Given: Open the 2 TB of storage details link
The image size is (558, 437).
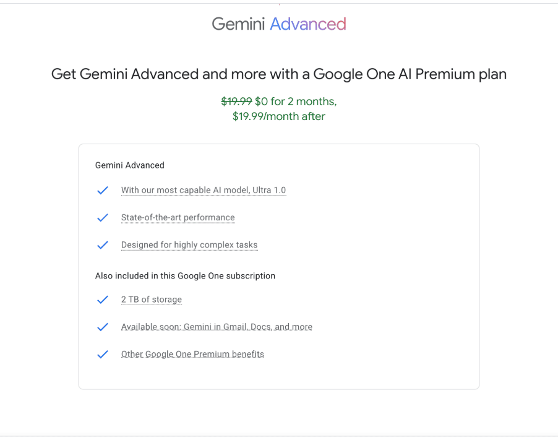Looking at the screenshot, I should click(x=152, y=299).
